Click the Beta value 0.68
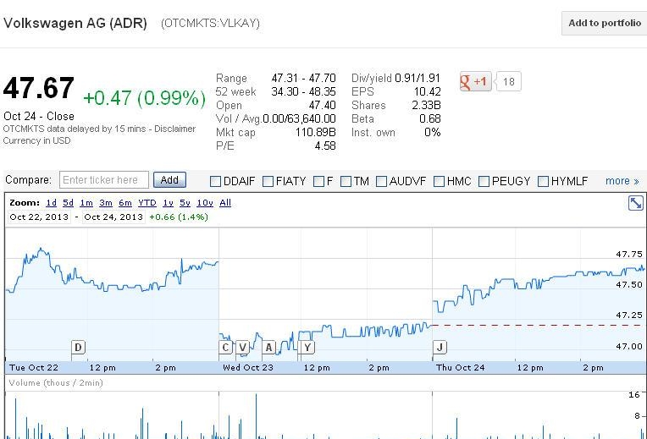Viewport: 647px width, 439px height. coord(430,118)
